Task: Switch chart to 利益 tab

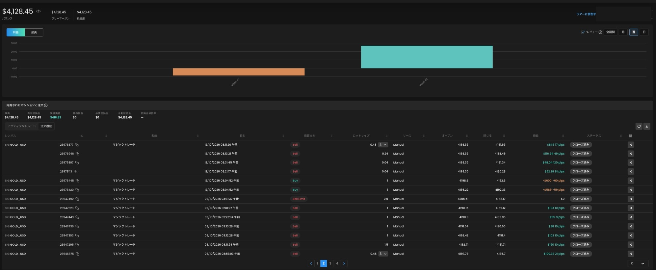Action: 16,32
